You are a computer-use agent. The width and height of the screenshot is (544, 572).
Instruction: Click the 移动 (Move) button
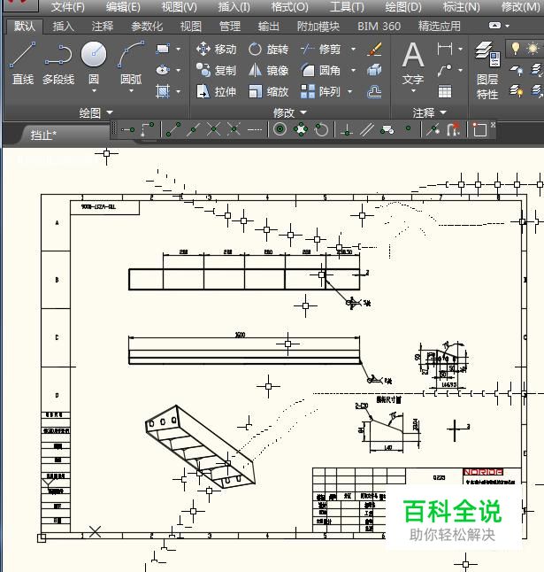(216, 49)
